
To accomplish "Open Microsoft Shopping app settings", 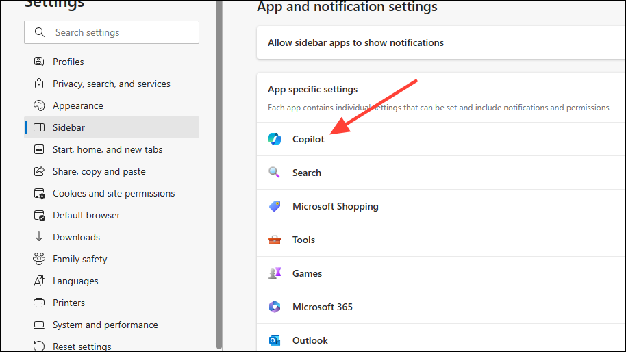I will tap(335, 206).
